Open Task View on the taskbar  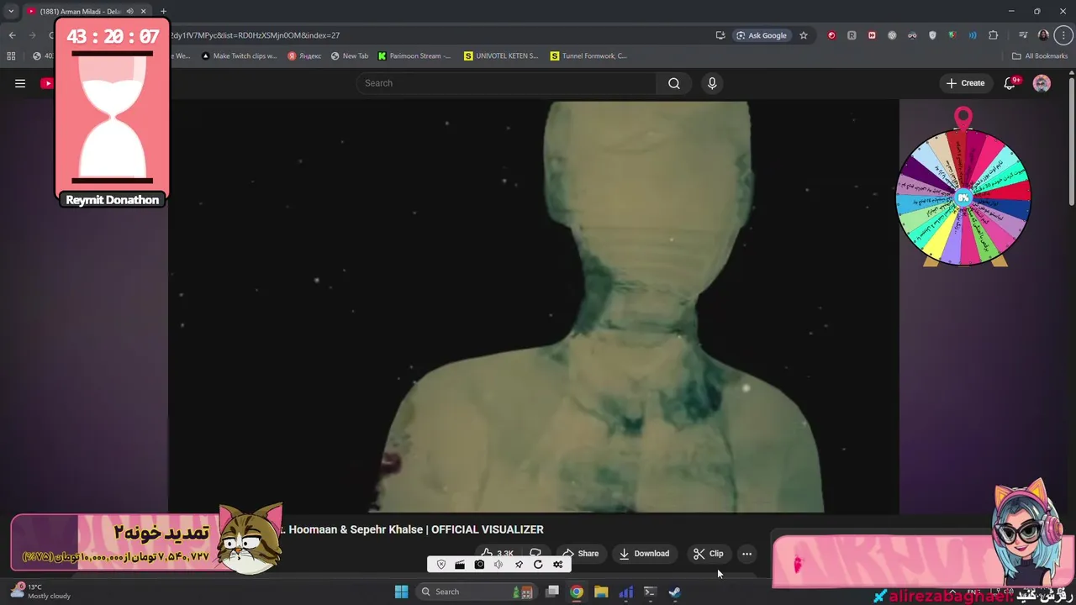(x=552, y=592)
